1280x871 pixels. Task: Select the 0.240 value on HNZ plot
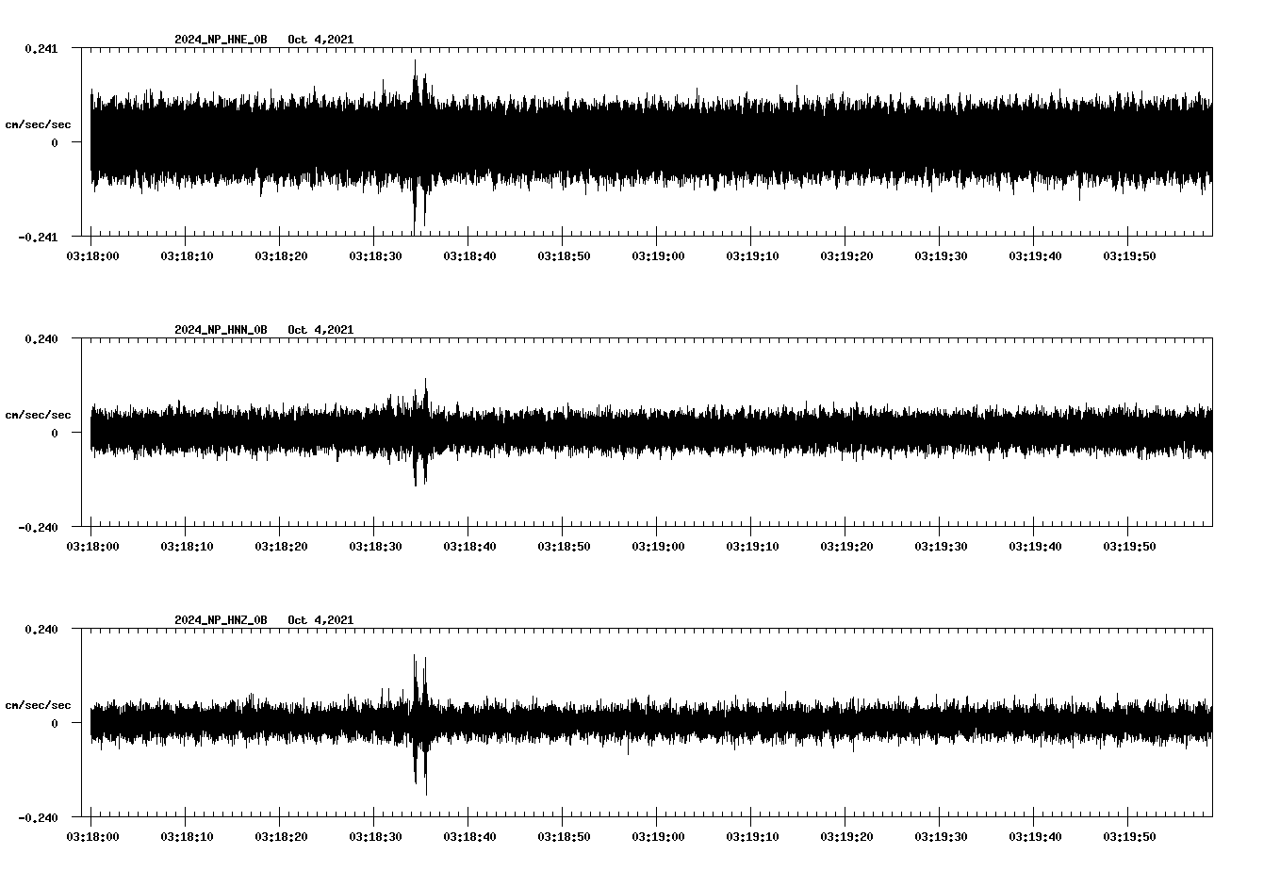41,630
